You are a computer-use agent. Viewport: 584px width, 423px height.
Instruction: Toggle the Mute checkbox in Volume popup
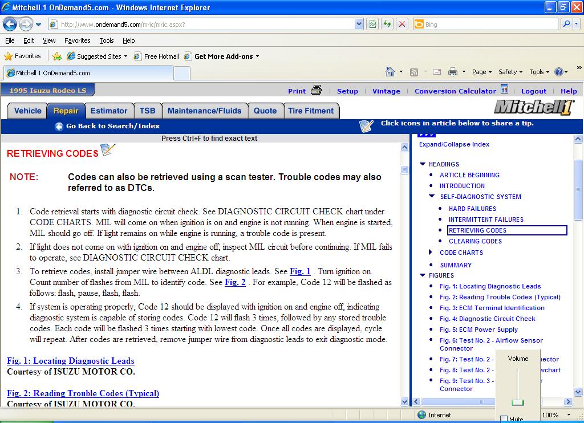coord(504,419)
